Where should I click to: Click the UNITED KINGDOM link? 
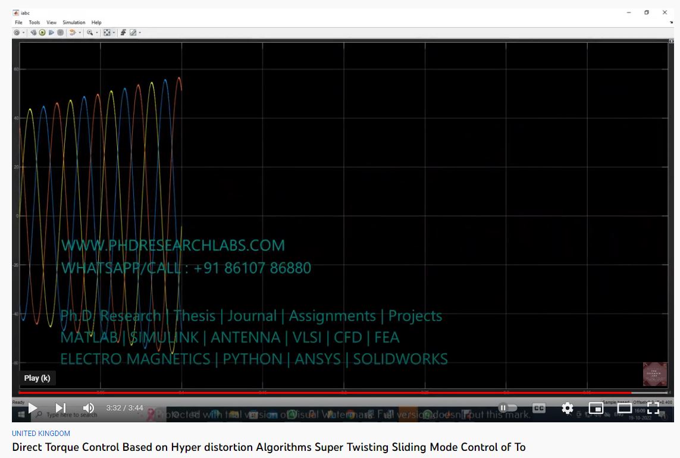pos(41,434)
